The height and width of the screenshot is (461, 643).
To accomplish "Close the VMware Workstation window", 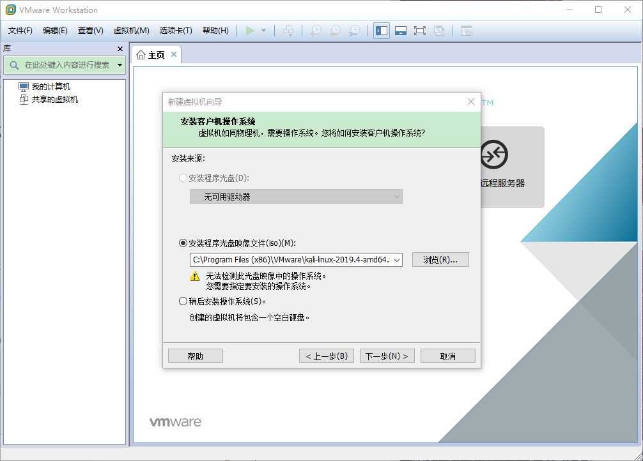I will (x=628, y=10).
